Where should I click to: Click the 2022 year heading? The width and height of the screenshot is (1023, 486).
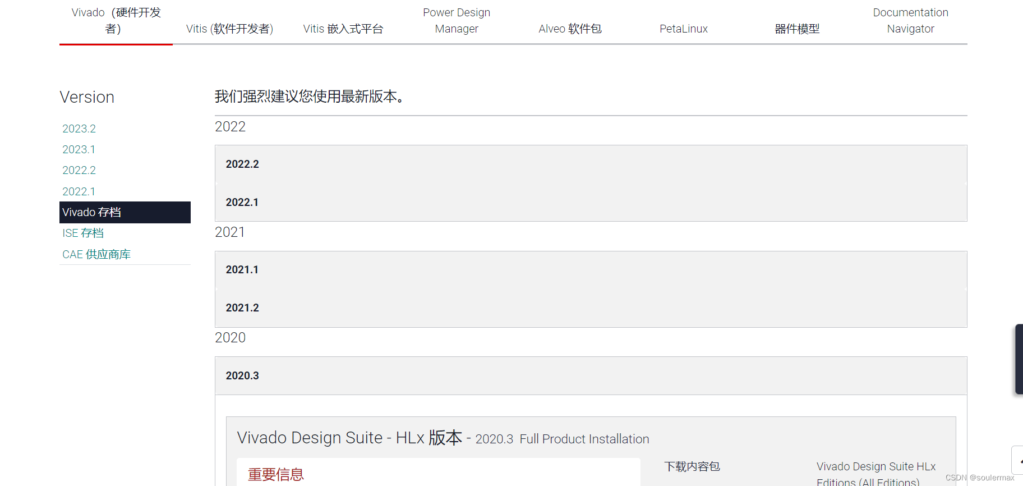coord(230,126)
